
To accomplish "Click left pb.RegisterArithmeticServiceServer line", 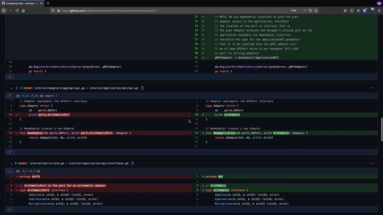I will point(75,67).
